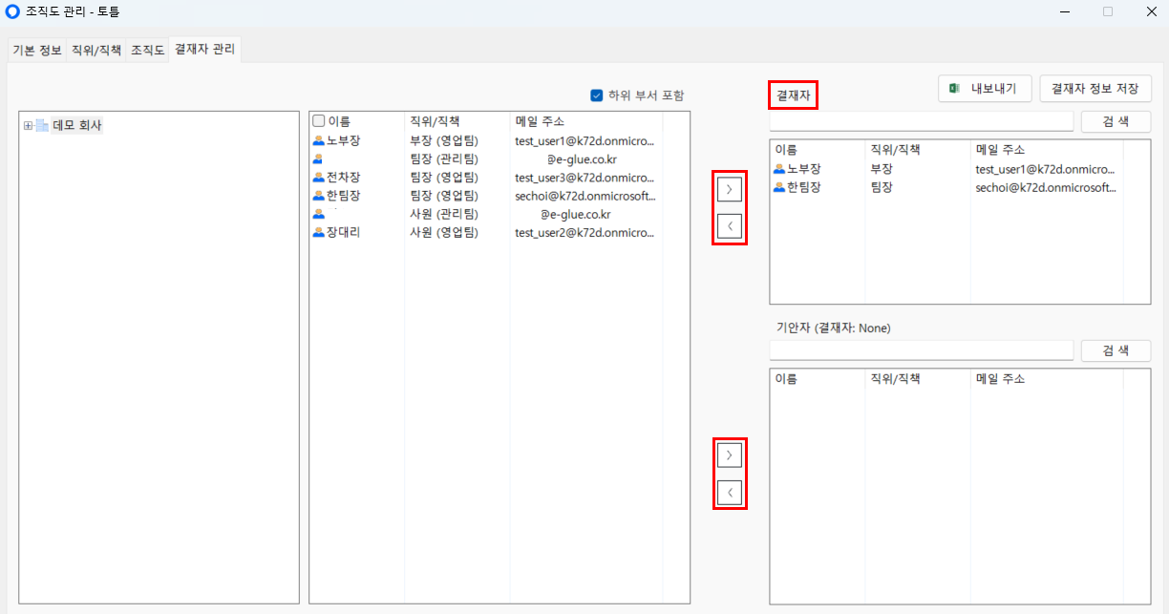Image resolution: width=1169 pixels, height=614 pixels.
Task: Click the user icon beside 전차장 in the employee list
Action: pos(319,178)
